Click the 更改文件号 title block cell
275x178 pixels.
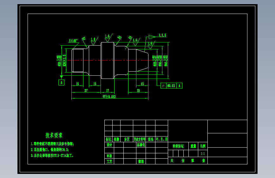140,139
